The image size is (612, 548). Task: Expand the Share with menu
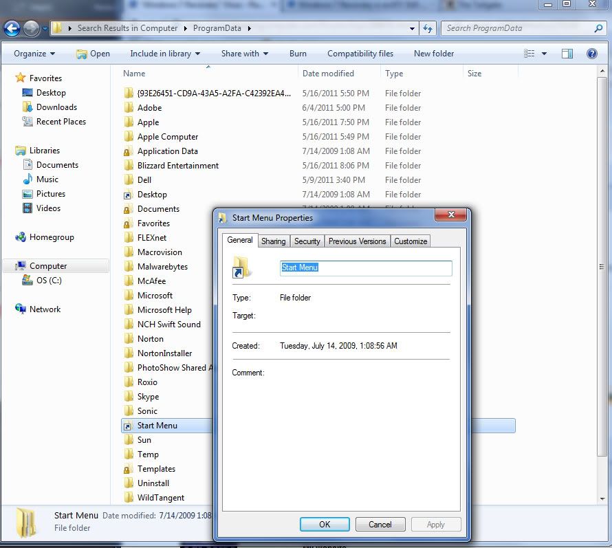(244, 53)
